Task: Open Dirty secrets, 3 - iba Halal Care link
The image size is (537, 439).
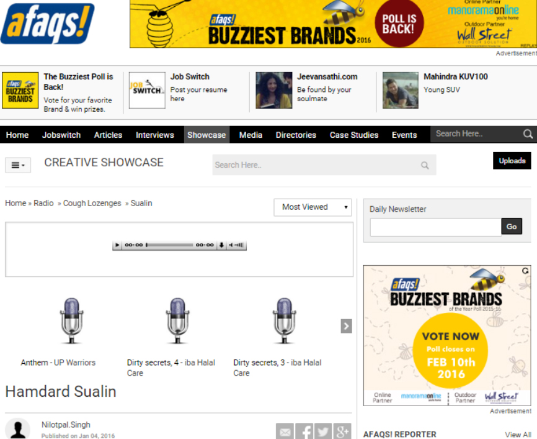Action: tap(277, 368)
